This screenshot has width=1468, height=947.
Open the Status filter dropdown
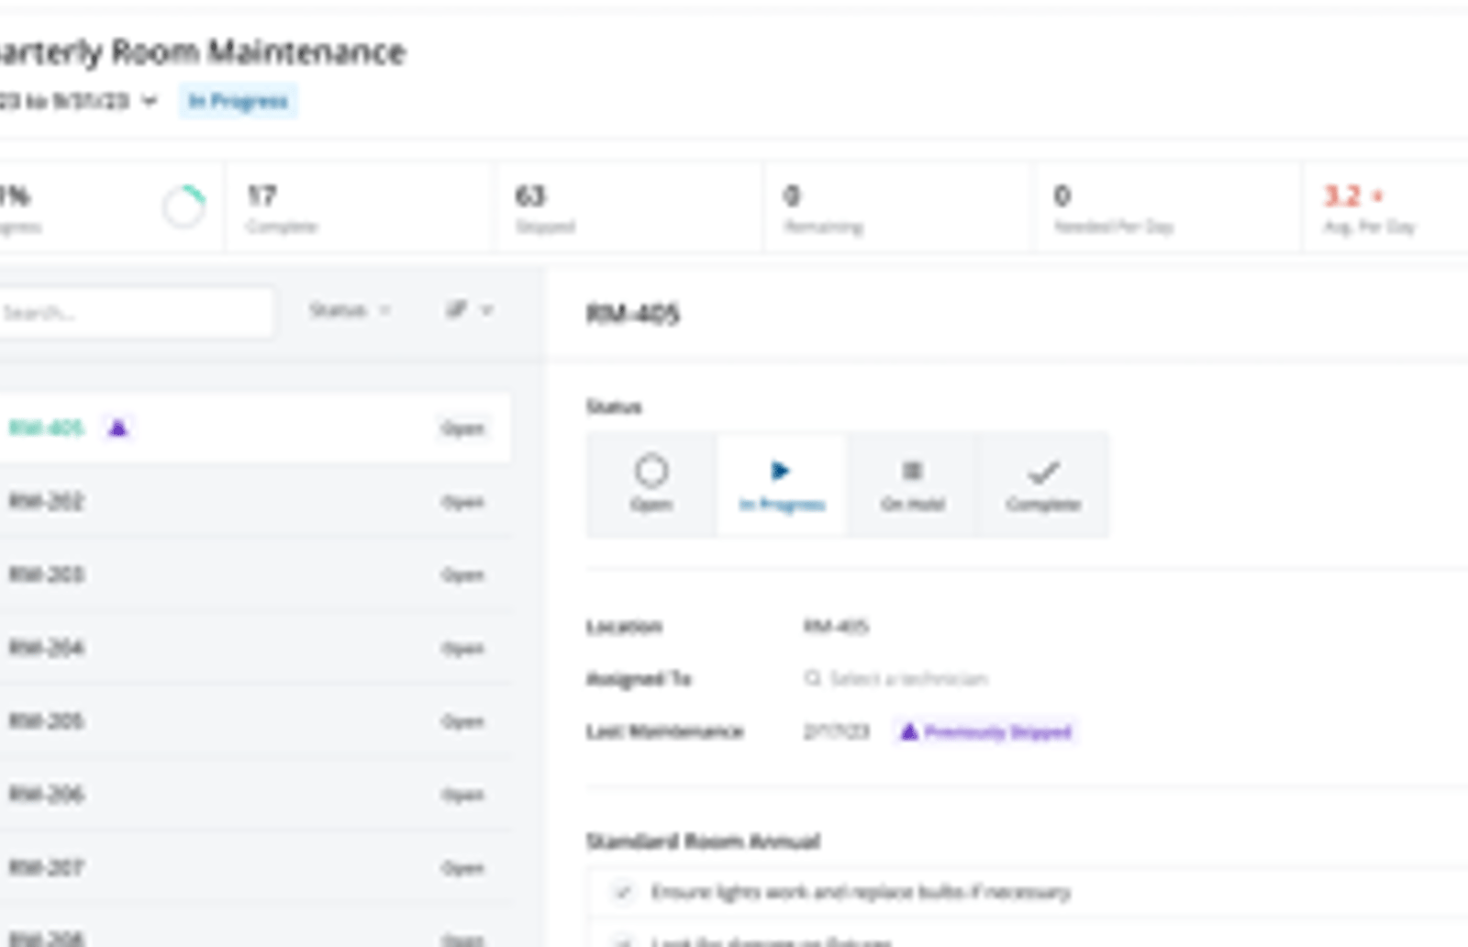[x=350, y=310]
